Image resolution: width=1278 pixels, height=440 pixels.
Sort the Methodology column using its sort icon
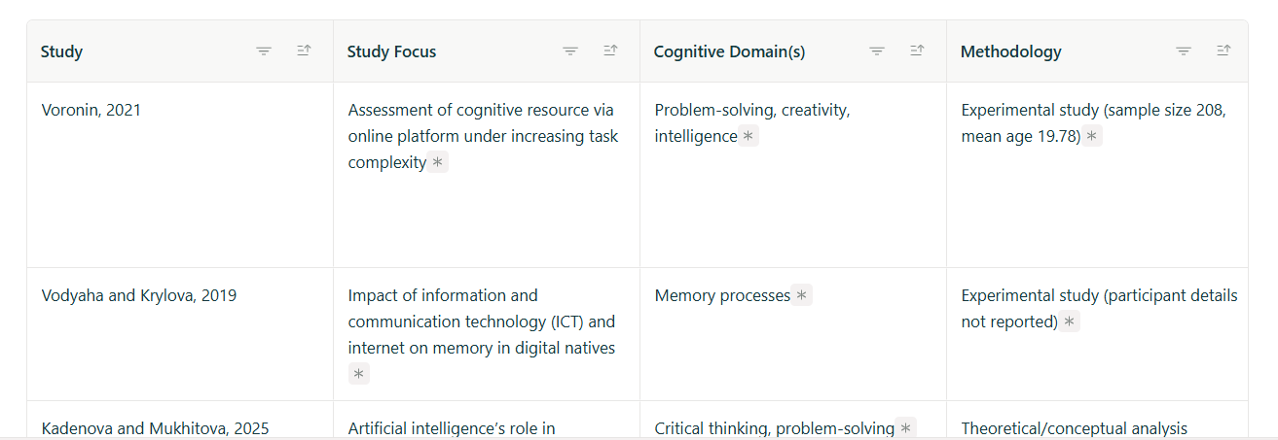point(1223,51)
